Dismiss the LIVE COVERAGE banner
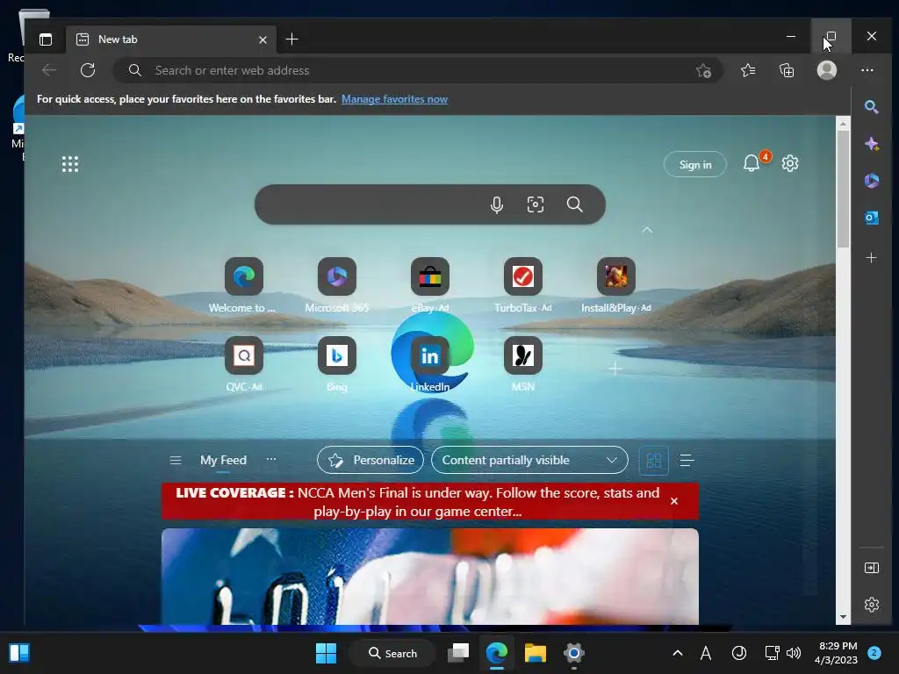Image resolution: width=899 pixels, height=674 pixels. (x=674, y=501)
